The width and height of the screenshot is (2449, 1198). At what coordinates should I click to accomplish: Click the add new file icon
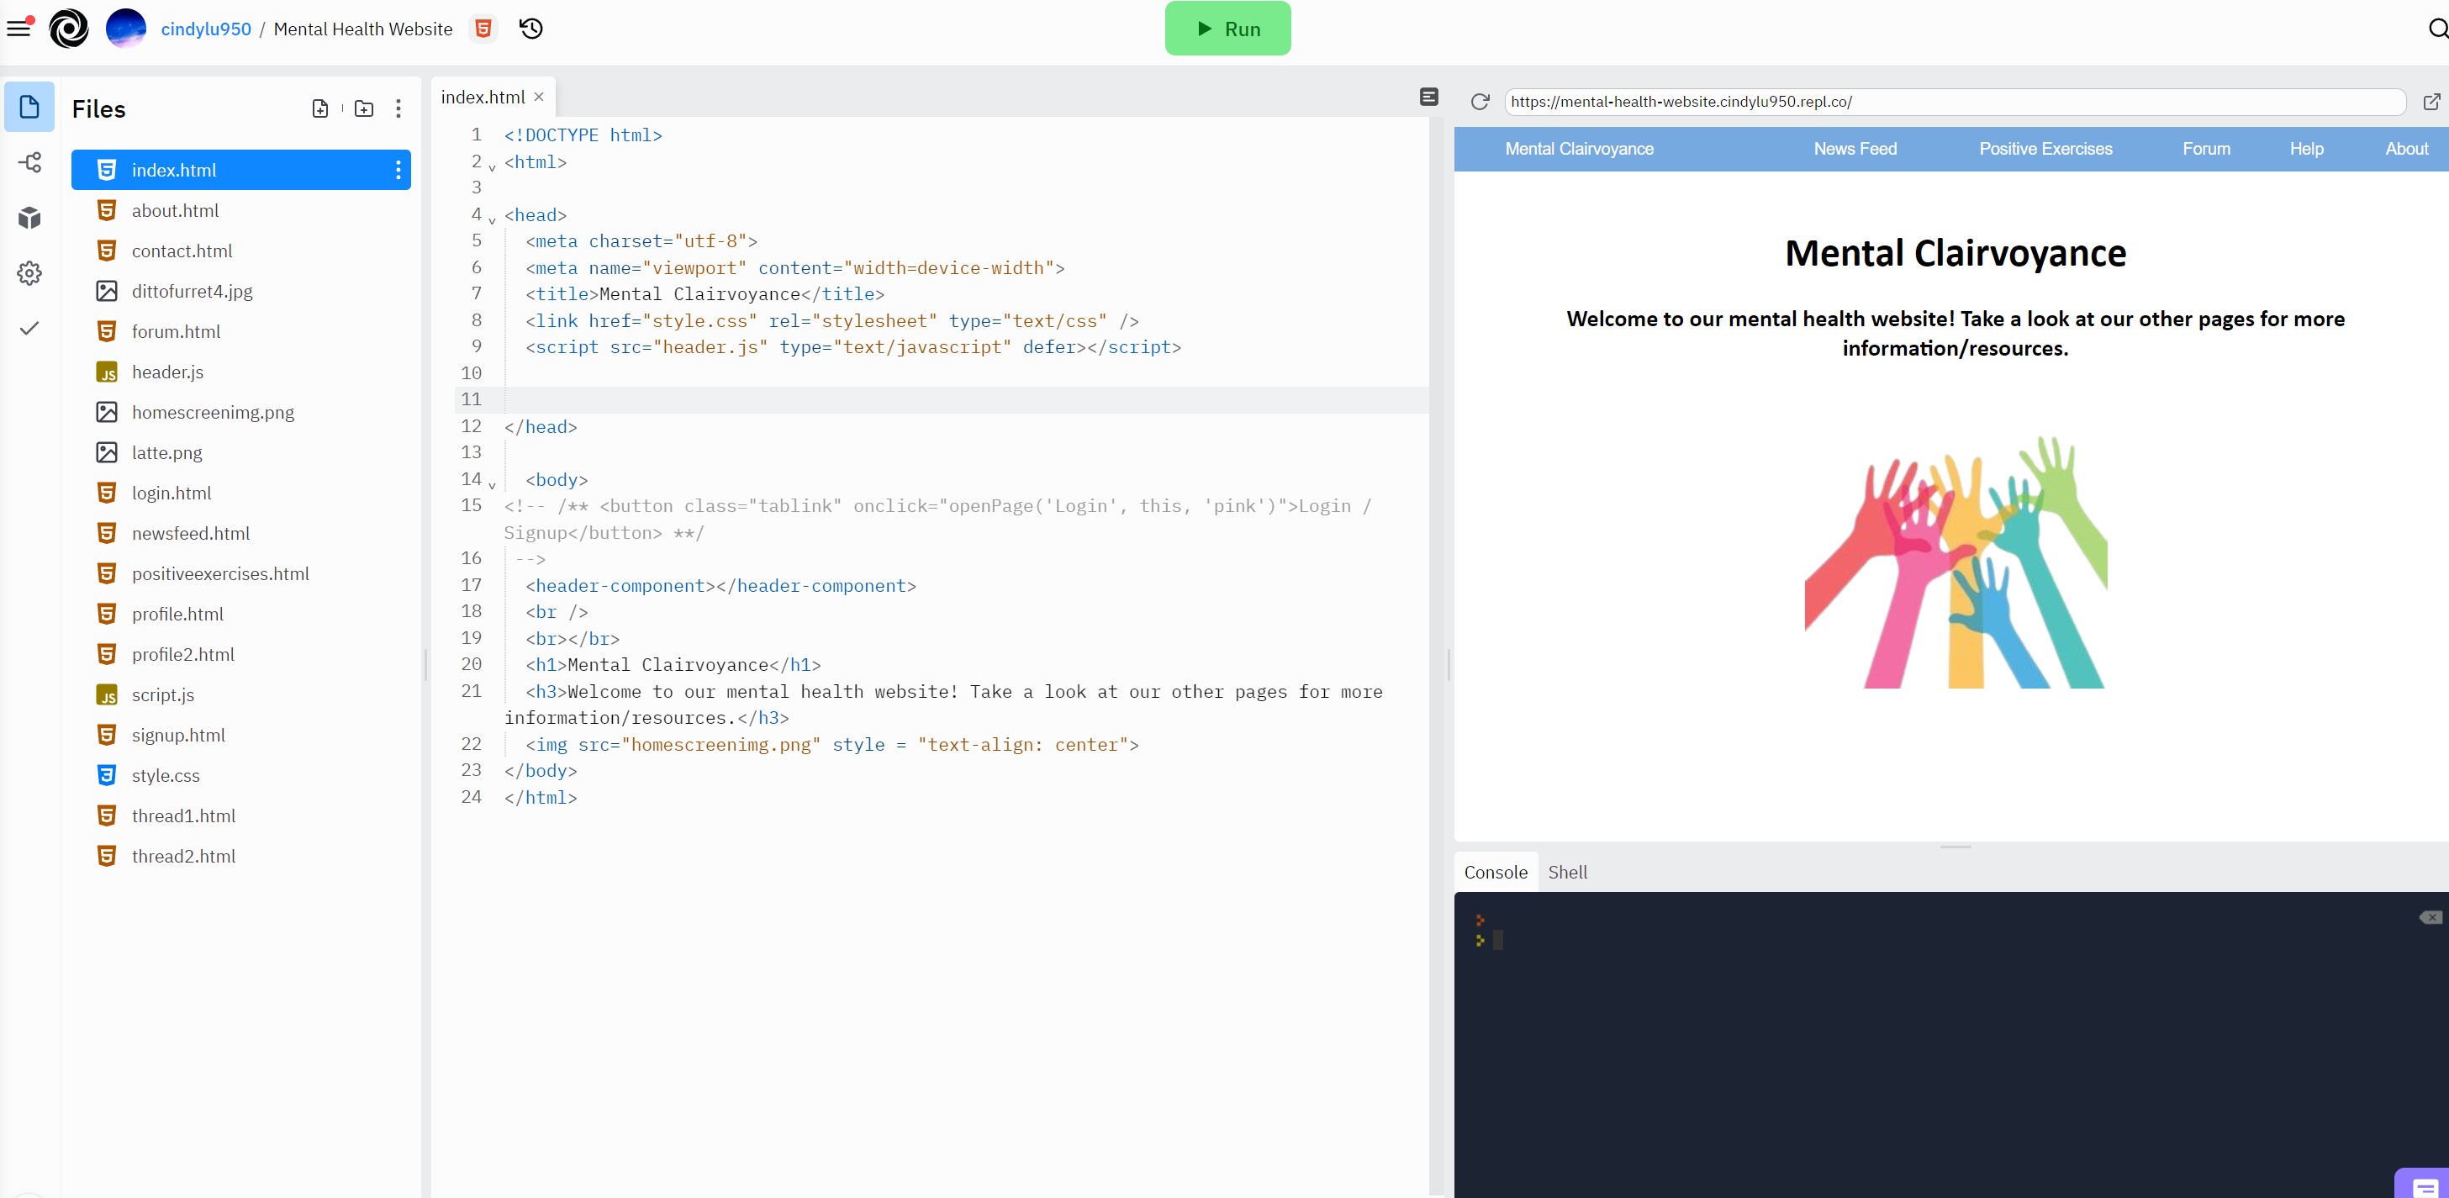[320, 108]
